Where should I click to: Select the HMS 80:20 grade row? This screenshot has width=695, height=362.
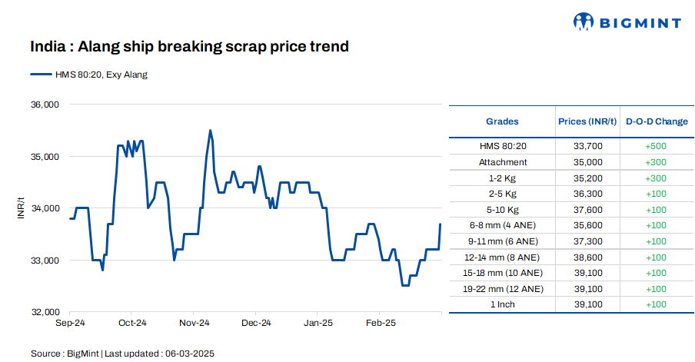502,145
